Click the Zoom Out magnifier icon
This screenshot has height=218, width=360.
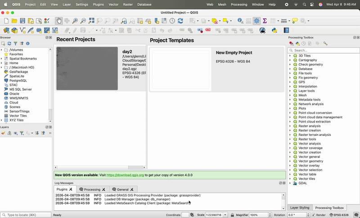[83, 21]
